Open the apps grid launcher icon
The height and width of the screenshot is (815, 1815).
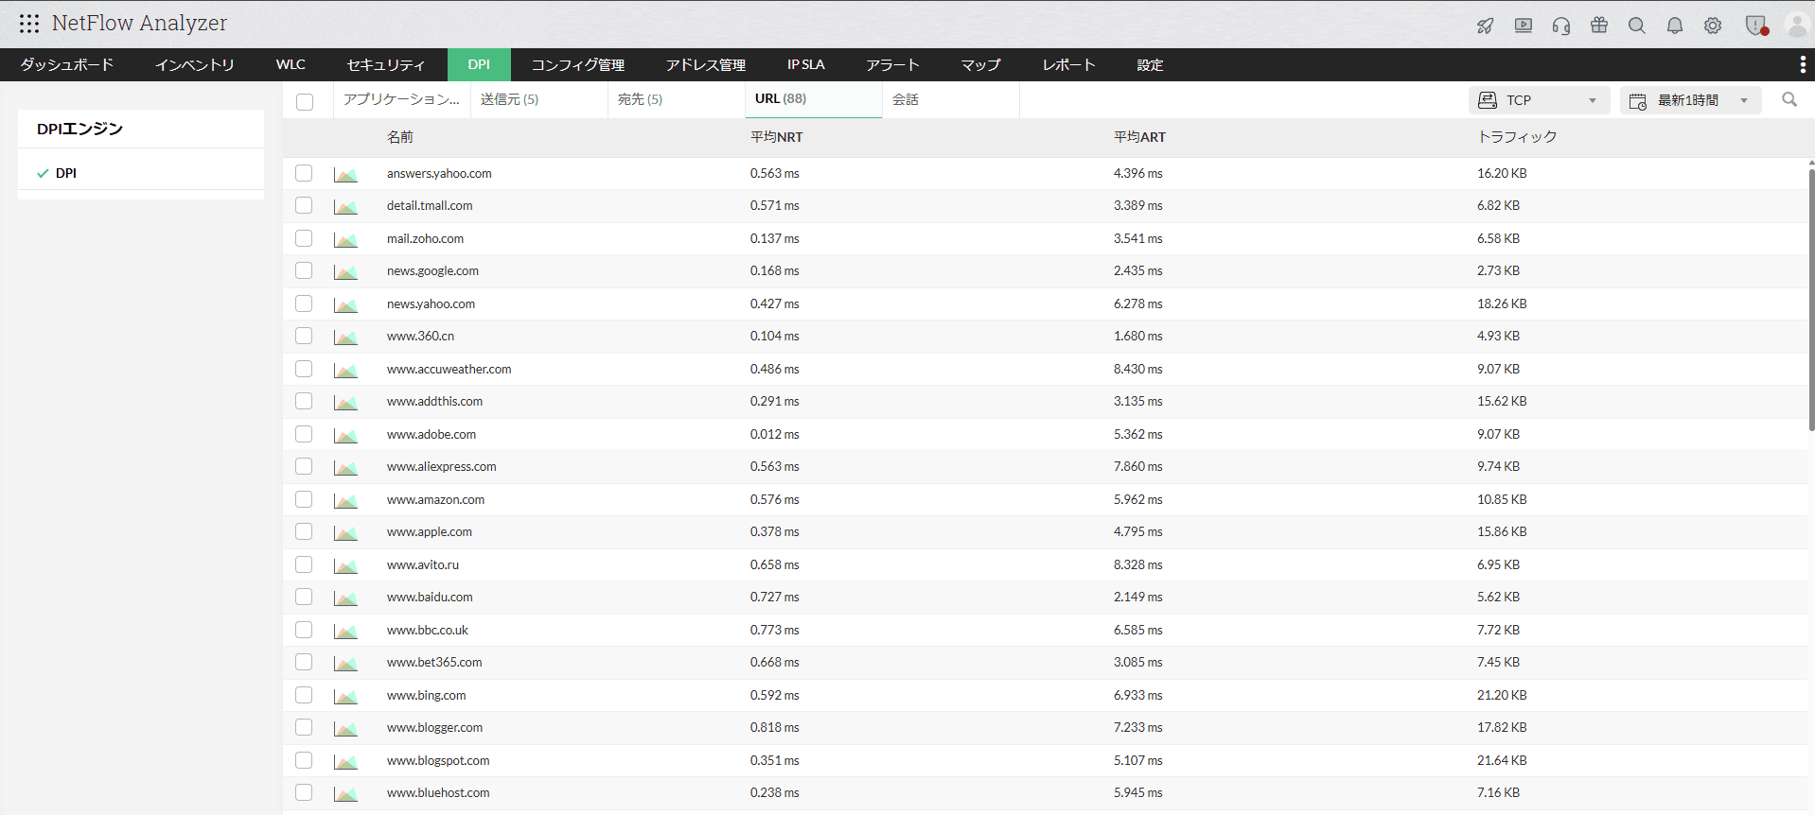point(29,24)
